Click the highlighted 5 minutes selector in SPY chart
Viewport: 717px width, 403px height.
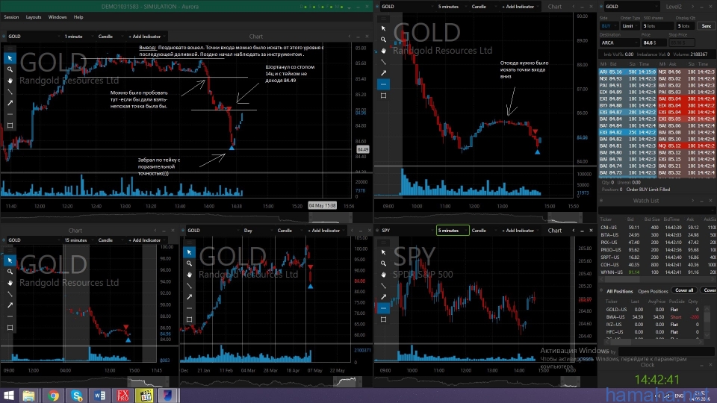coord(453,231)
